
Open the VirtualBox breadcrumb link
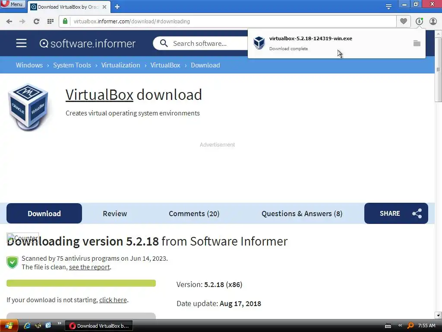[165, 65]
